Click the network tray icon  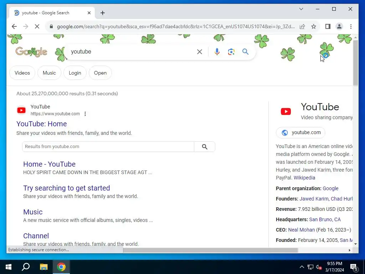point(310,267)
